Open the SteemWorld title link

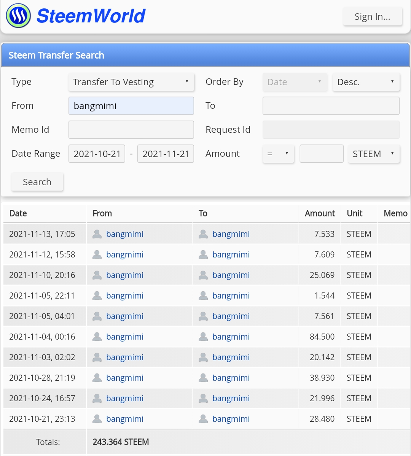click(91, 16)
